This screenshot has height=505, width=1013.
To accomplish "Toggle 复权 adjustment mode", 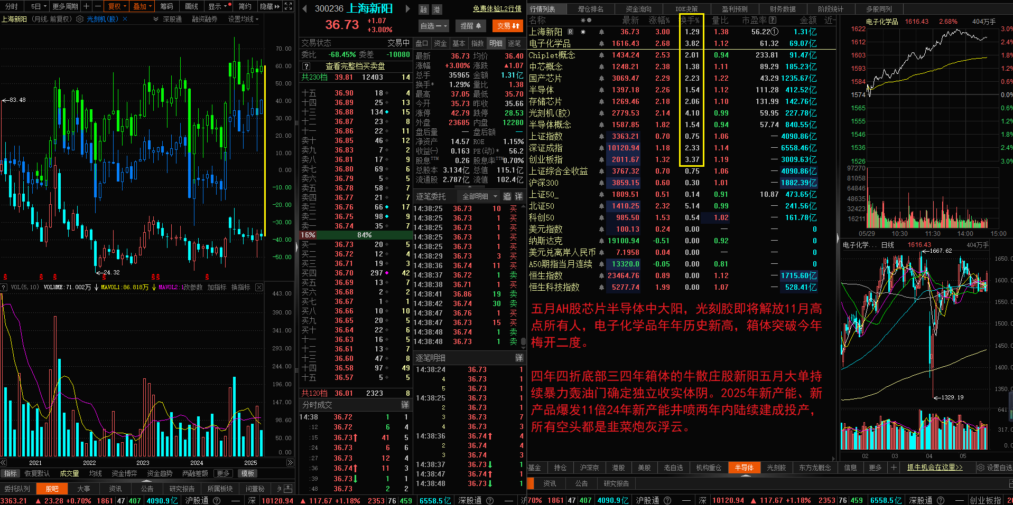I will tap(117, 6).
